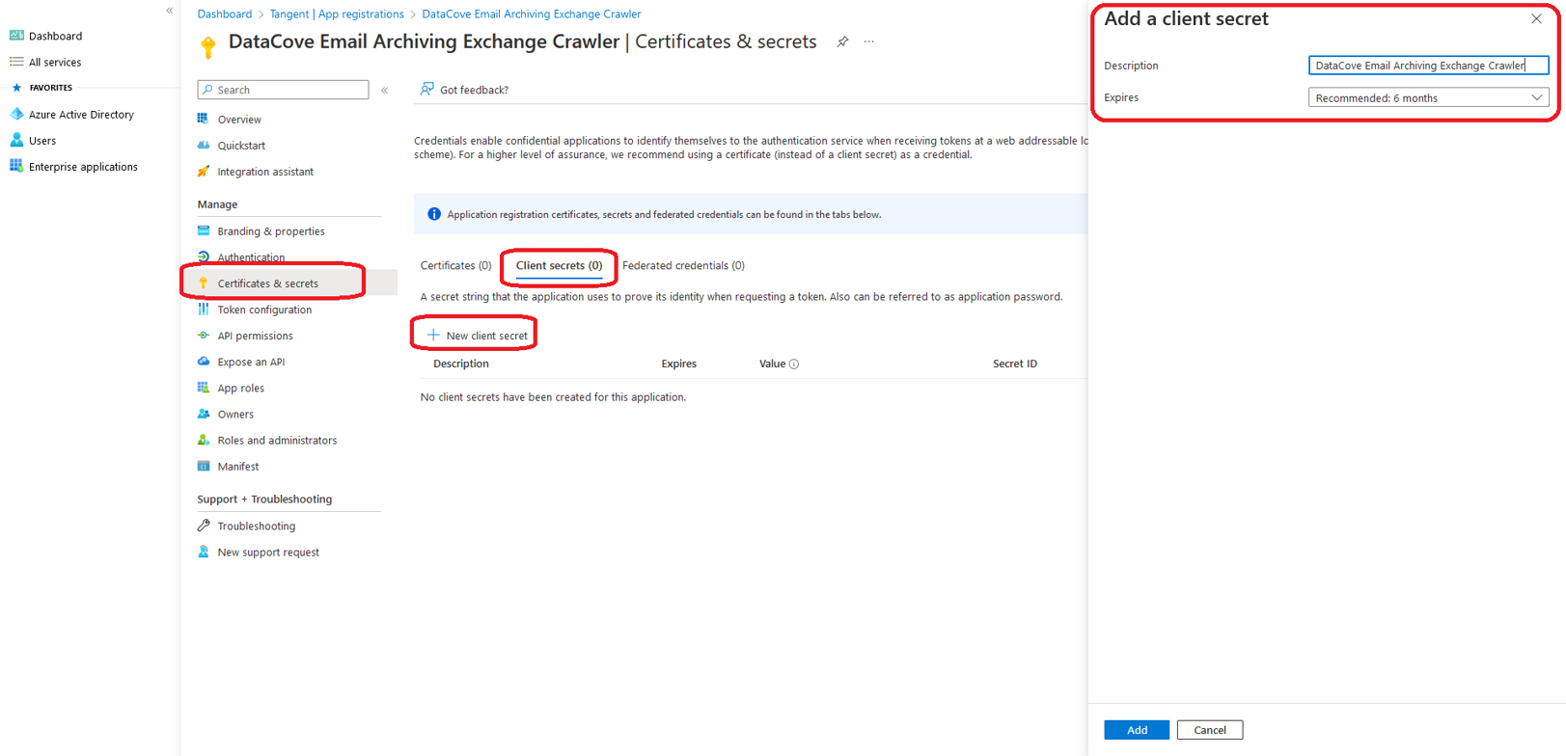Image resolution: width=1566 pixels, height=756 pixels.
Task: Click the info icon next to Value column
Action: pos(794,364)
